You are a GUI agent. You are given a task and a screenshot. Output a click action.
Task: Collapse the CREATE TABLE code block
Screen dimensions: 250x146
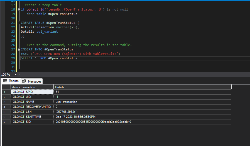tap(19, 23)
